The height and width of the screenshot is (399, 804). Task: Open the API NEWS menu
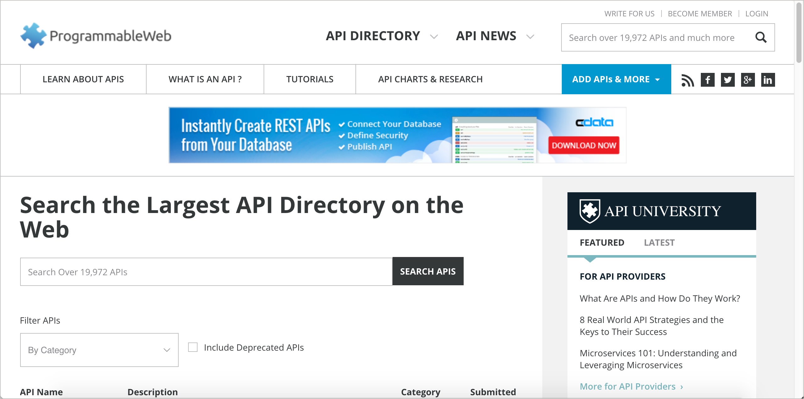point(486,36)
